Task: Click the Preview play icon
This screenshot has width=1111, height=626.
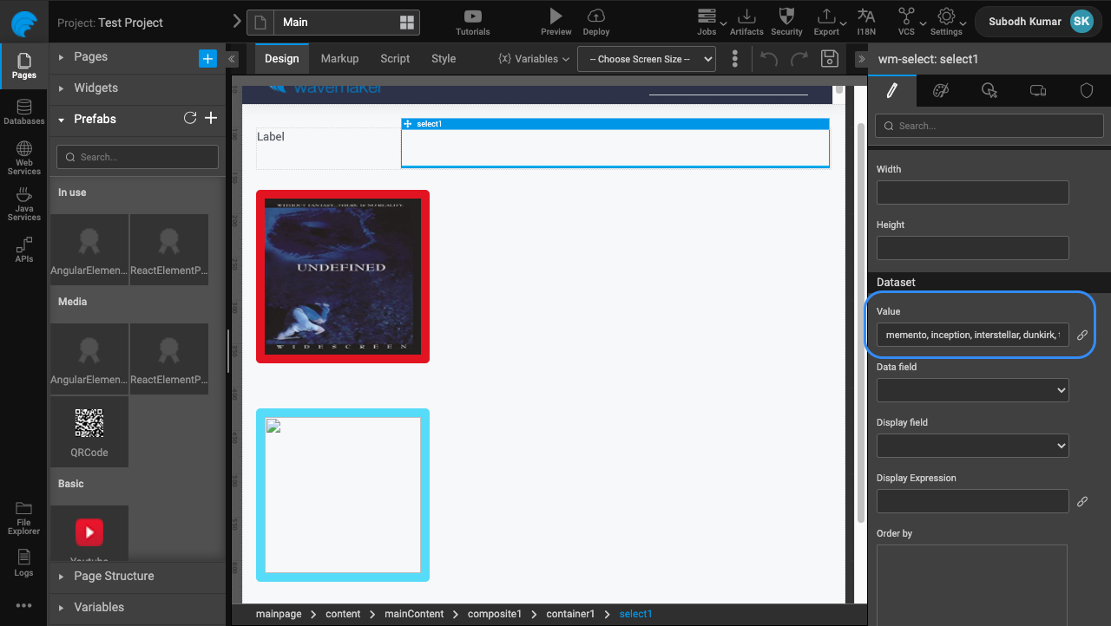Action: click(x=555, y=16)
